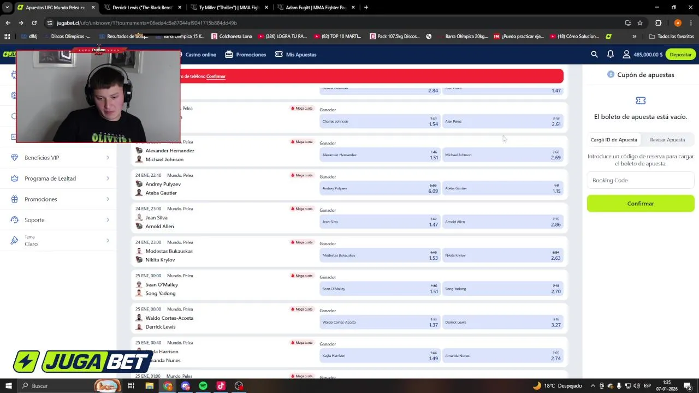
Task: Switch to Ty Miller MMA browser tab
Action: [228, 8]
